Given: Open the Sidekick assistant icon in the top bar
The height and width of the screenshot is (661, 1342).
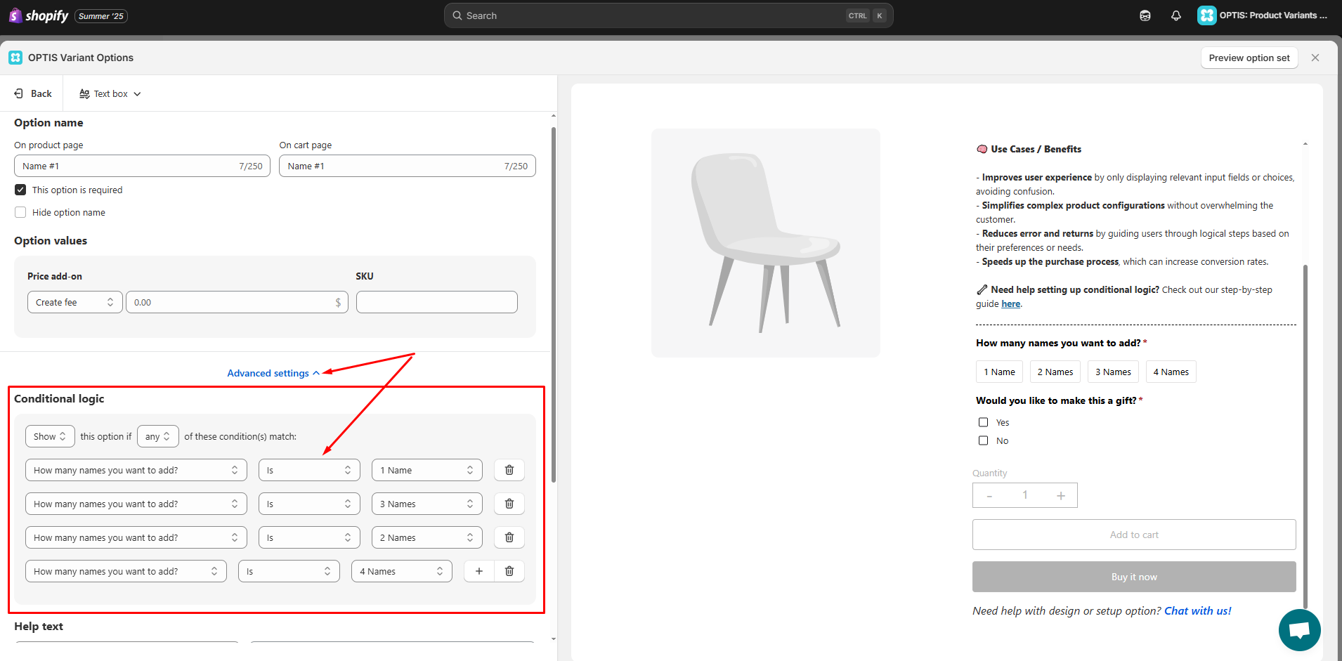Looking at the screenshot, I should [x=1145, y=15].
